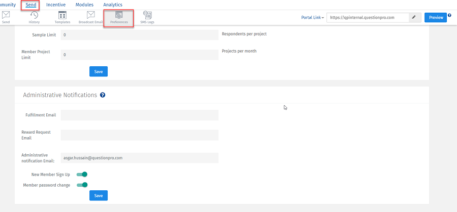Switch to the Modules tab

pos(84,5)
